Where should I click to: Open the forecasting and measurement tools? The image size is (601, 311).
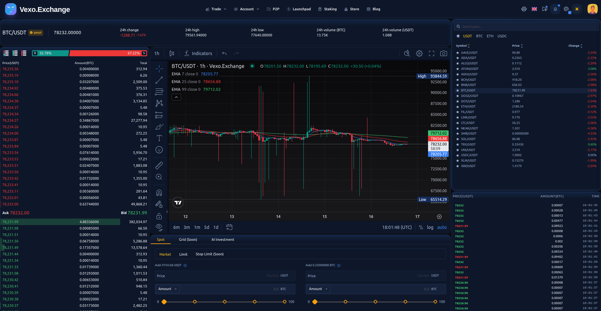coord(159,115)
